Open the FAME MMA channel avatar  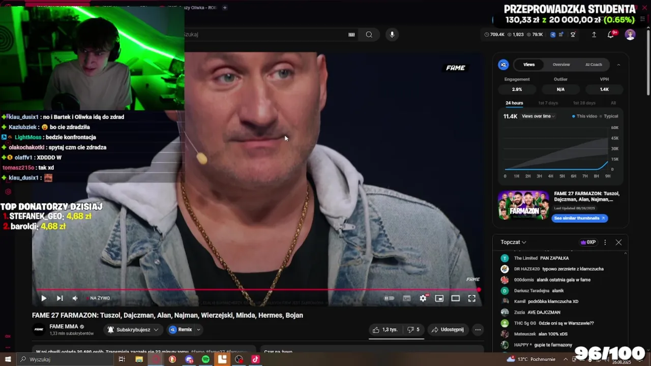[x=39, y=329]
